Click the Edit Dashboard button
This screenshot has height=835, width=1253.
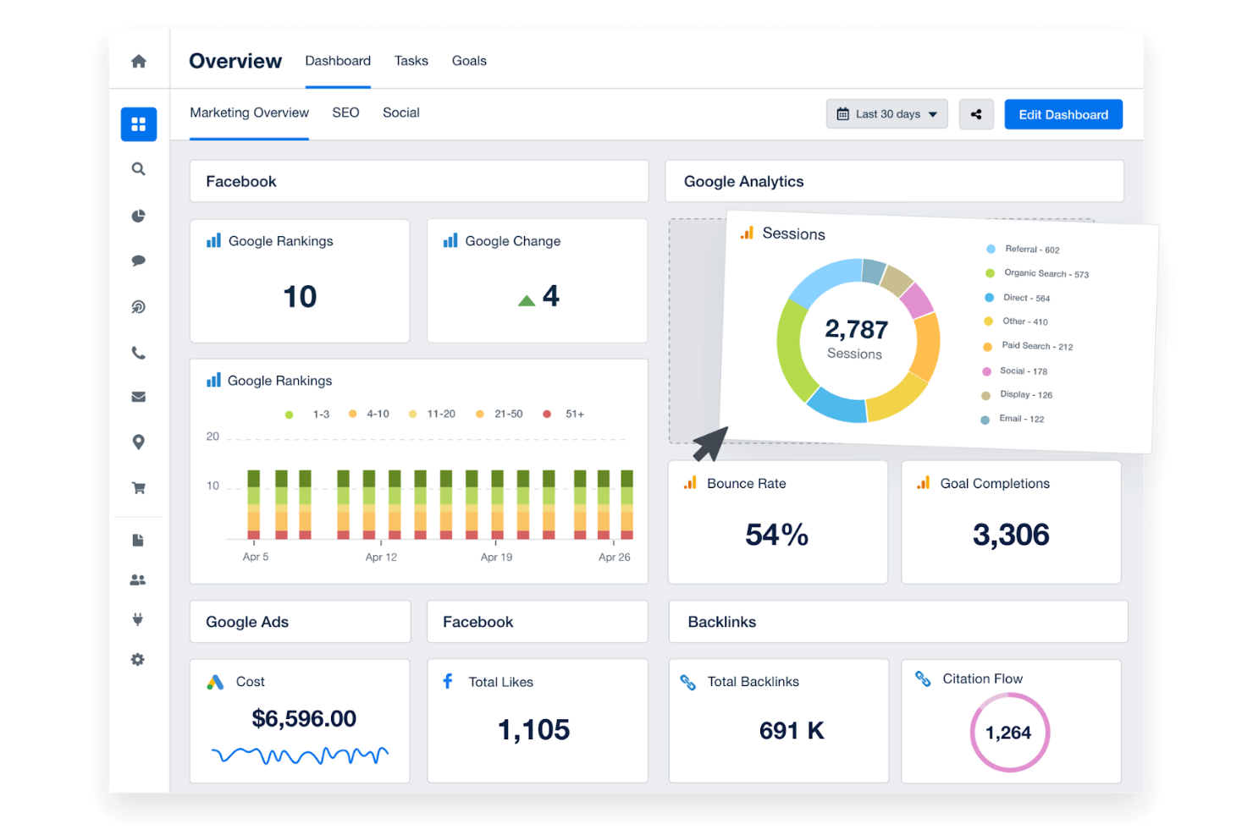(x=1063, y=114)
